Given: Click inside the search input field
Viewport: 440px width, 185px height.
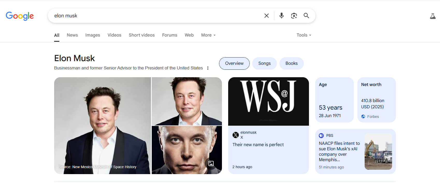Looking at the screenshot, I should click(155, 16).
